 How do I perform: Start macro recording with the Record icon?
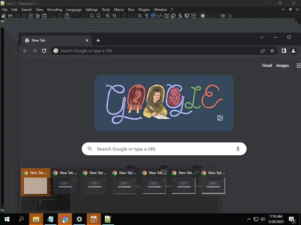(203, 16)
